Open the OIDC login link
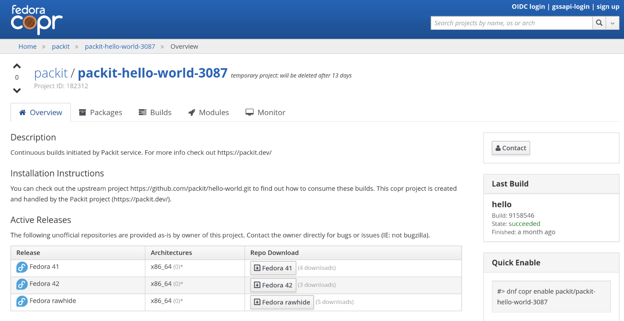Viewport: 624px width, 321px height. [x=528, y=6]
